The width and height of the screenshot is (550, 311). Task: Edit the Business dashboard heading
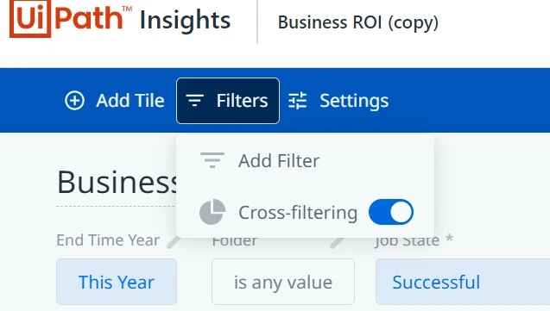(x=117, y=182)
